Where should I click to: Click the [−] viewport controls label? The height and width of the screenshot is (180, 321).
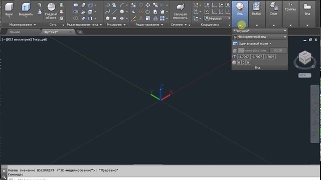(5, 39)
